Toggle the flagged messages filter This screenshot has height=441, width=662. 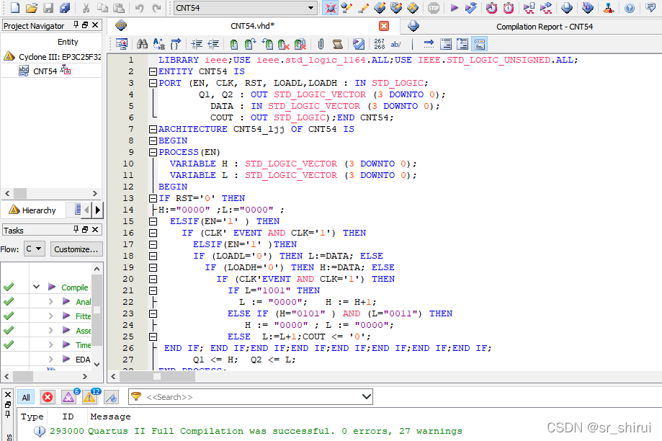point(111,397)
